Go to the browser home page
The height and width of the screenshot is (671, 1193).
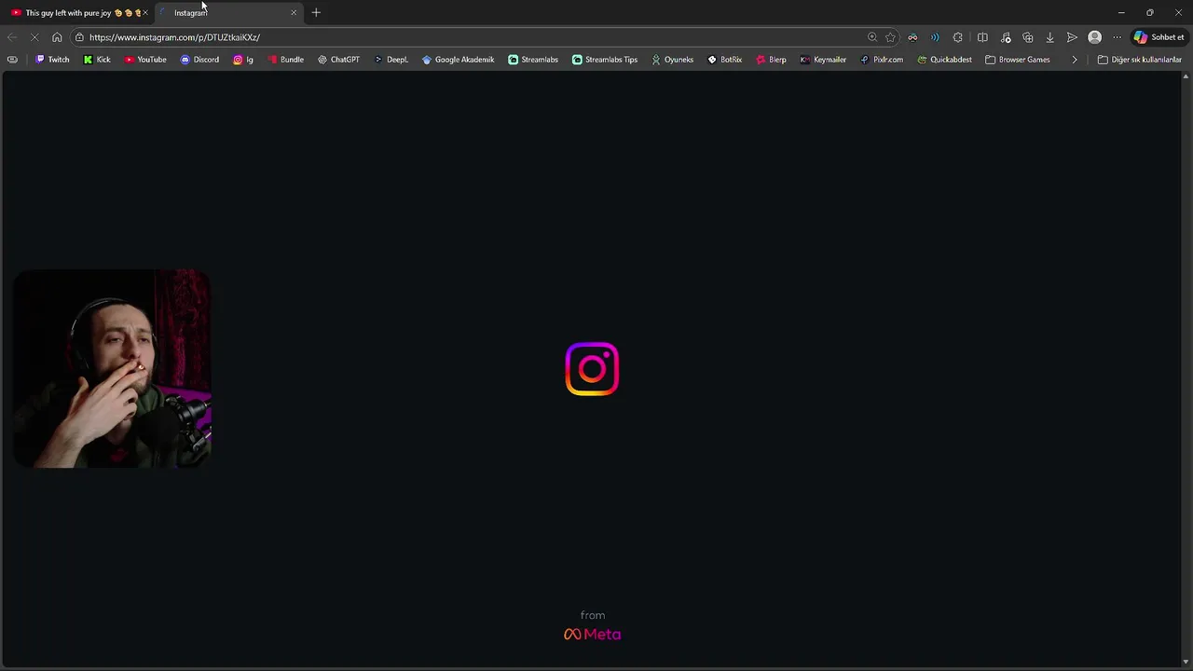click(x=57, y=37)
